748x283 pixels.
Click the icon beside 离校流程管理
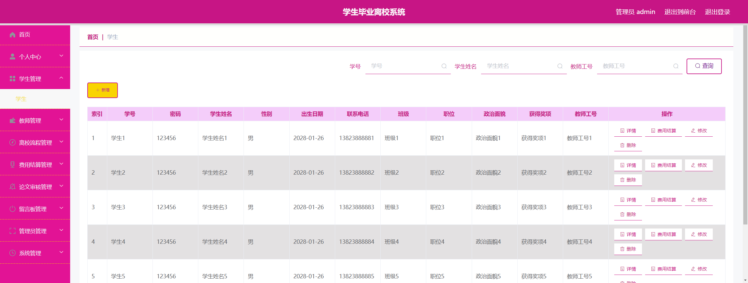[x=12, y=143]
